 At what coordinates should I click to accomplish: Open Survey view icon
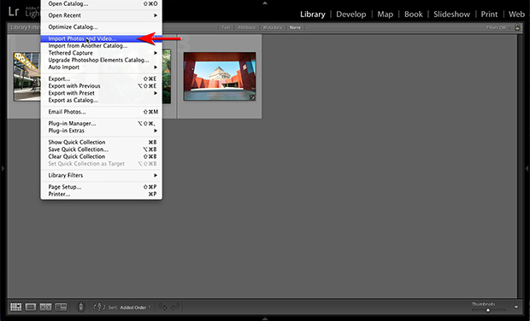point(61,306)
